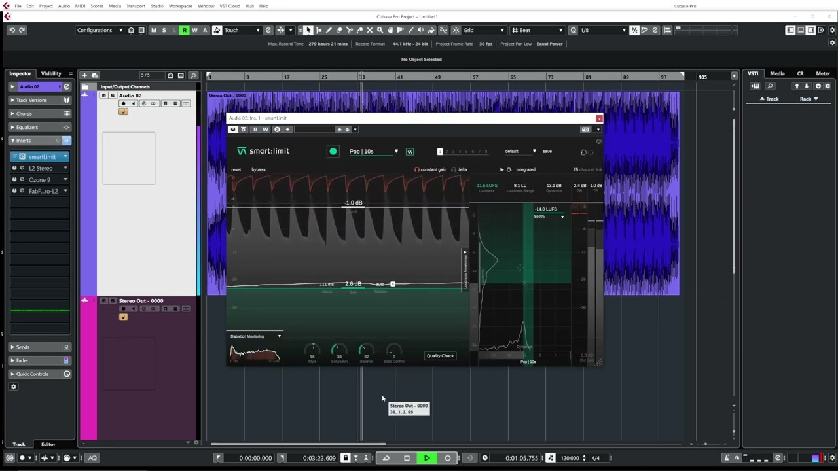Select the L2 Stereo insert slot

tap(40, 168)
